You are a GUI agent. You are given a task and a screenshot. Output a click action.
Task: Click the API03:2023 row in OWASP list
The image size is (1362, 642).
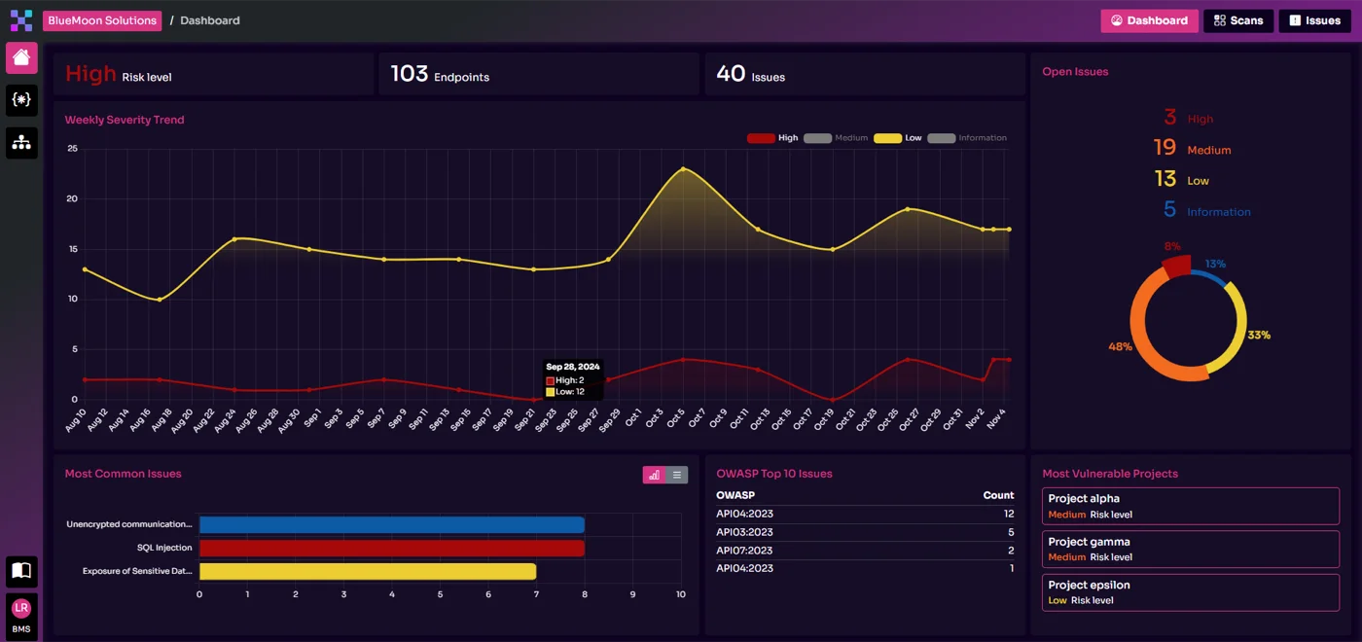864,532
